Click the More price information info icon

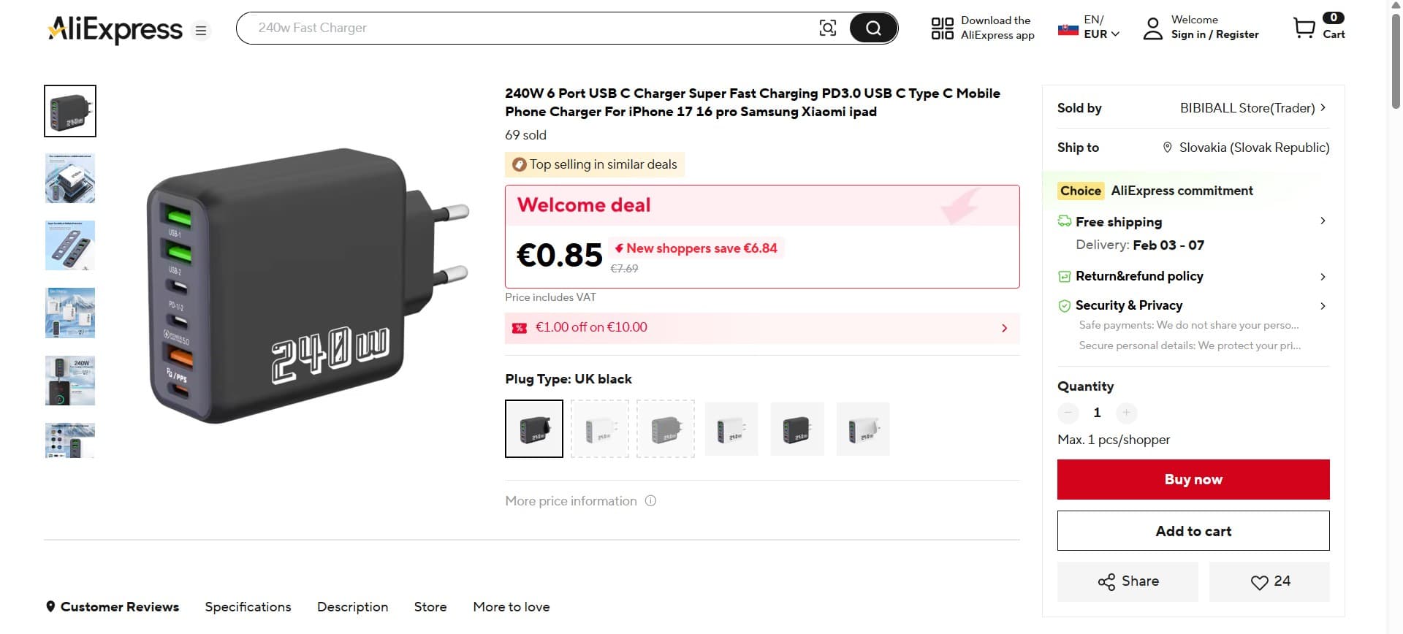[x=650, y=501]
